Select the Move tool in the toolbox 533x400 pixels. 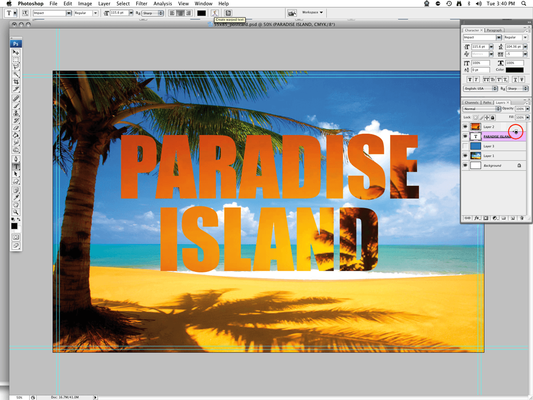16,52
